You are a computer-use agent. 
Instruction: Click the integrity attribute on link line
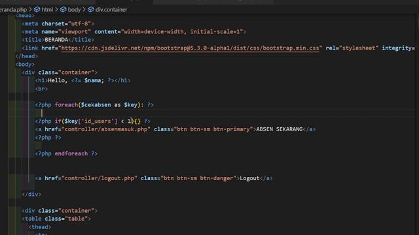click(x=399, y=48)
